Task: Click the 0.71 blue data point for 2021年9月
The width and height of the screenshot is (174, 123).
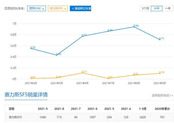Action: click(160, 40)
